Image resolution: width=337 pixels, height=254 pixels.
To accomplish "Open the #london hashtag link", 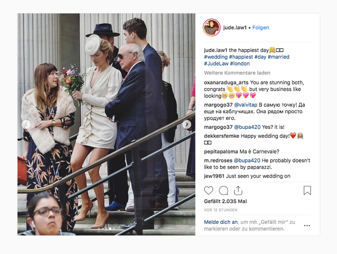I will (239, 64).
